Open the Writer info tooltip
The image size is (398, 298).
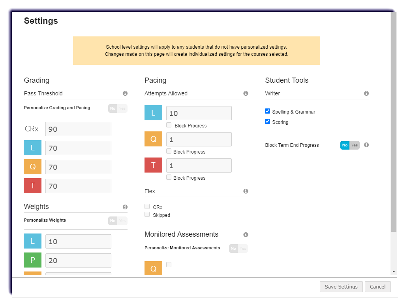366,93
